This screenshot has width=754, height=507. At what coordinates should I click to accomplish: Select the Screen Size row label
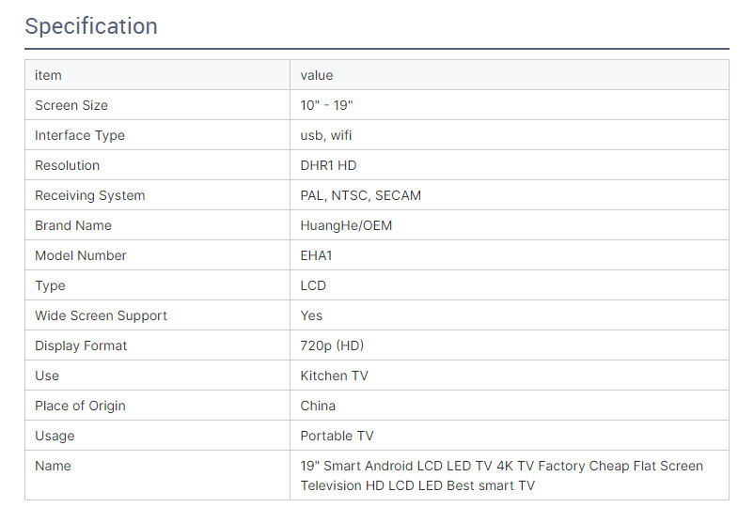(x=71, y=105)
